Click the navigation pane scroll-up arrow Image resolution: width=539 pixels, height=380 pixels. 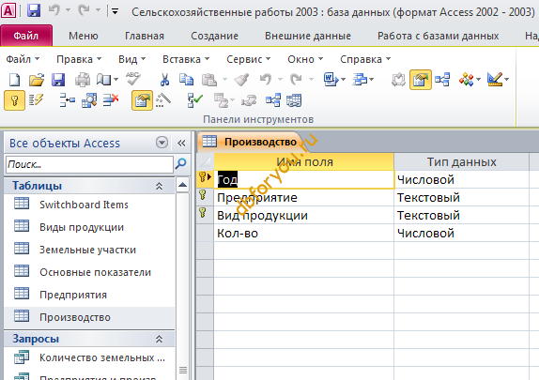182,186
